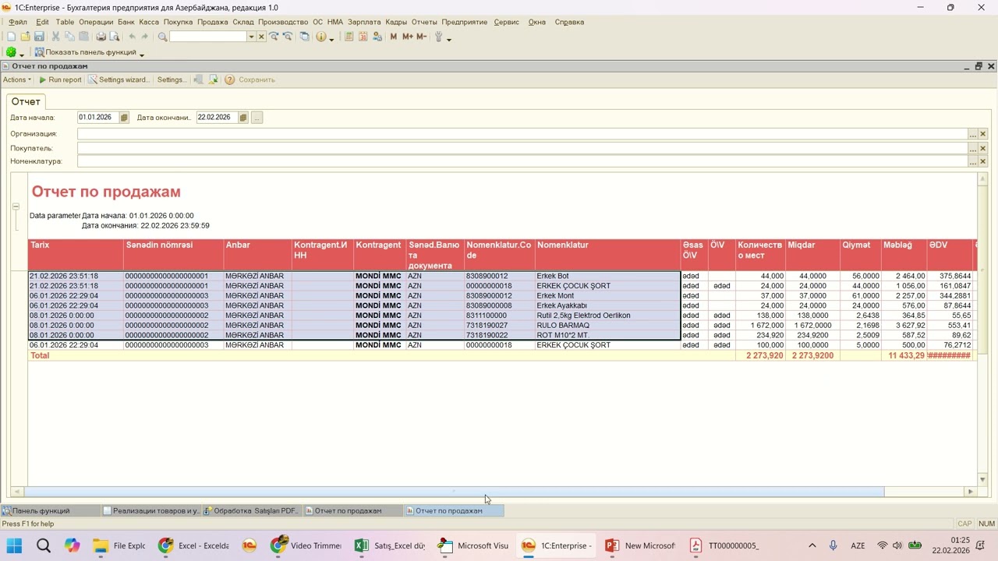
Task: Click the M memory button
Action: pyautogui.click(x=393, y=37)
